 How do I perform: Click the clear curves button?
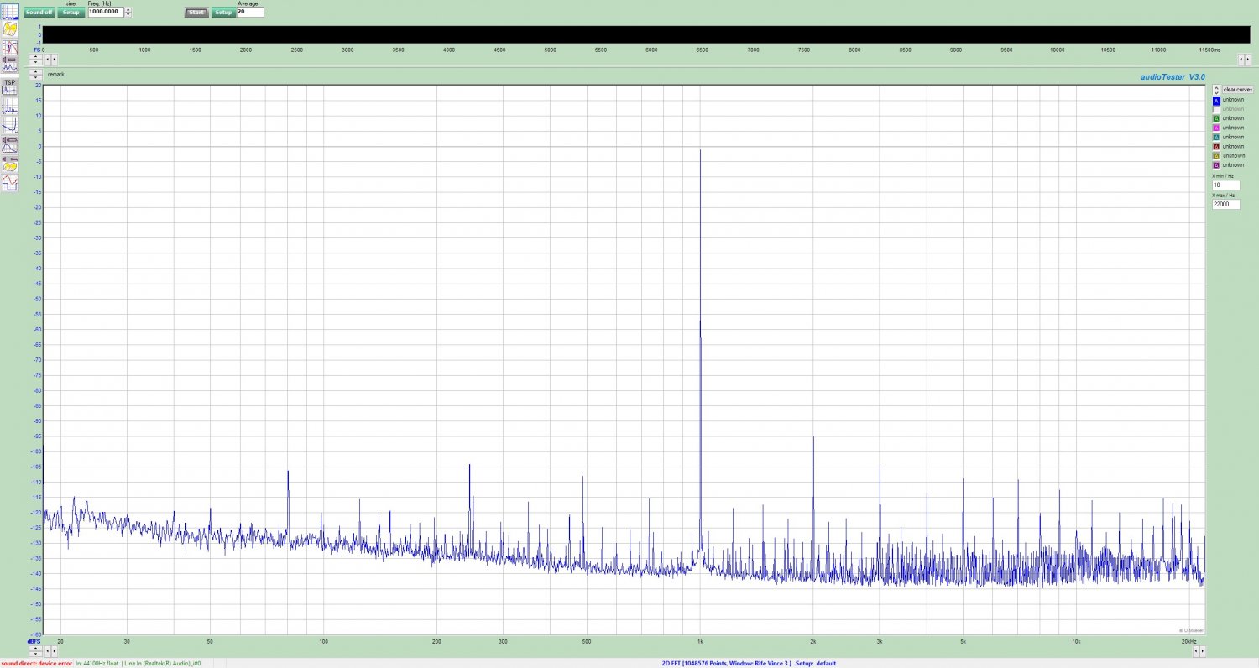coord(1238,89)
